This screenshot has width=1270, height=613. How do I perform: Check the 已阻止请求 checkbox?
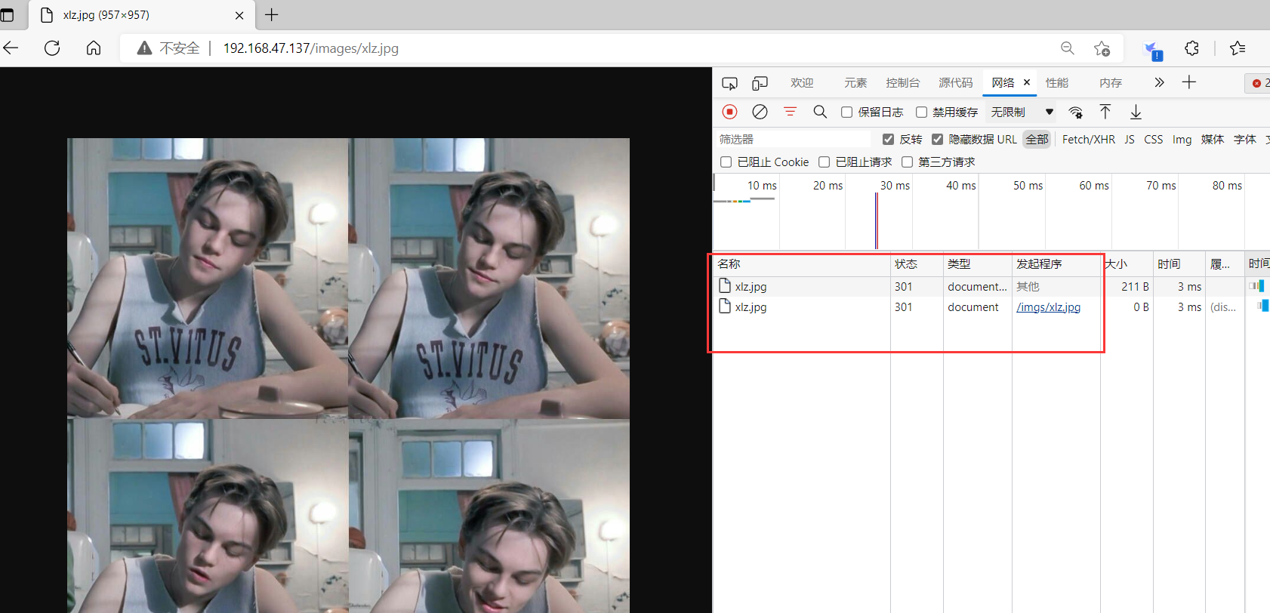[x=825, y=162]
